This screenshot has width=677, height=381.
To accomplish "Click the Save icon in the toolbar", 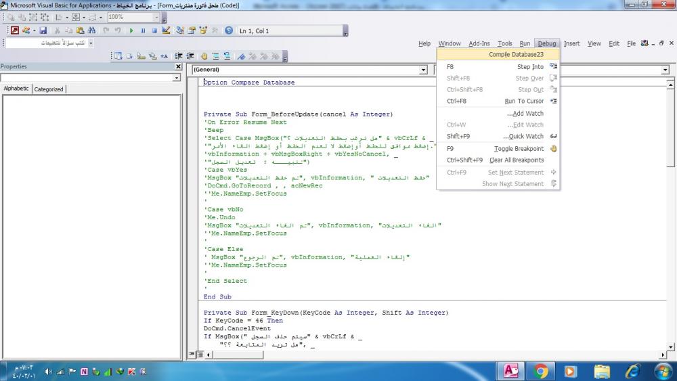I will point(43,30).
